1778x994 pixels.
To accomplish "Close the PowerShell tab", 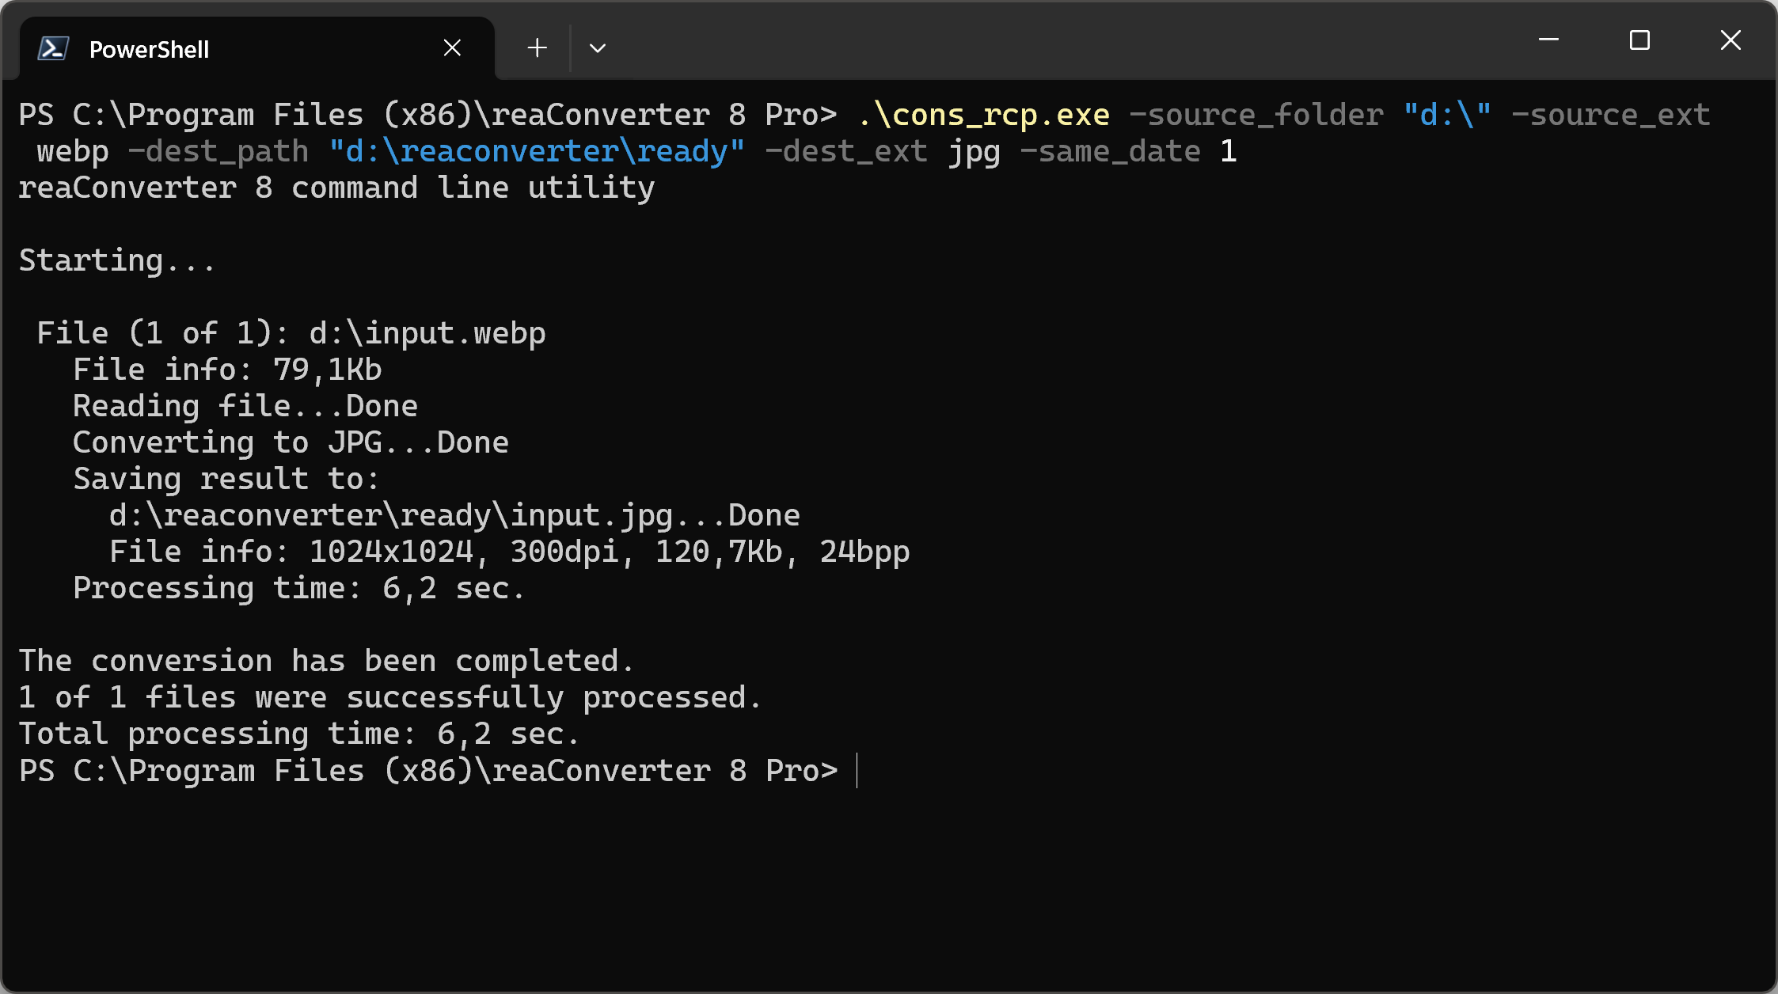I will pos(452,48).
